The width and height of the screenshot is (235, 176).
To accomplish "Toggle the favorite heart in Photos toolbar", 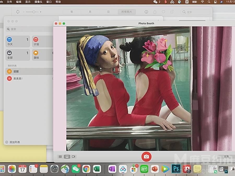I will [163, 12].
